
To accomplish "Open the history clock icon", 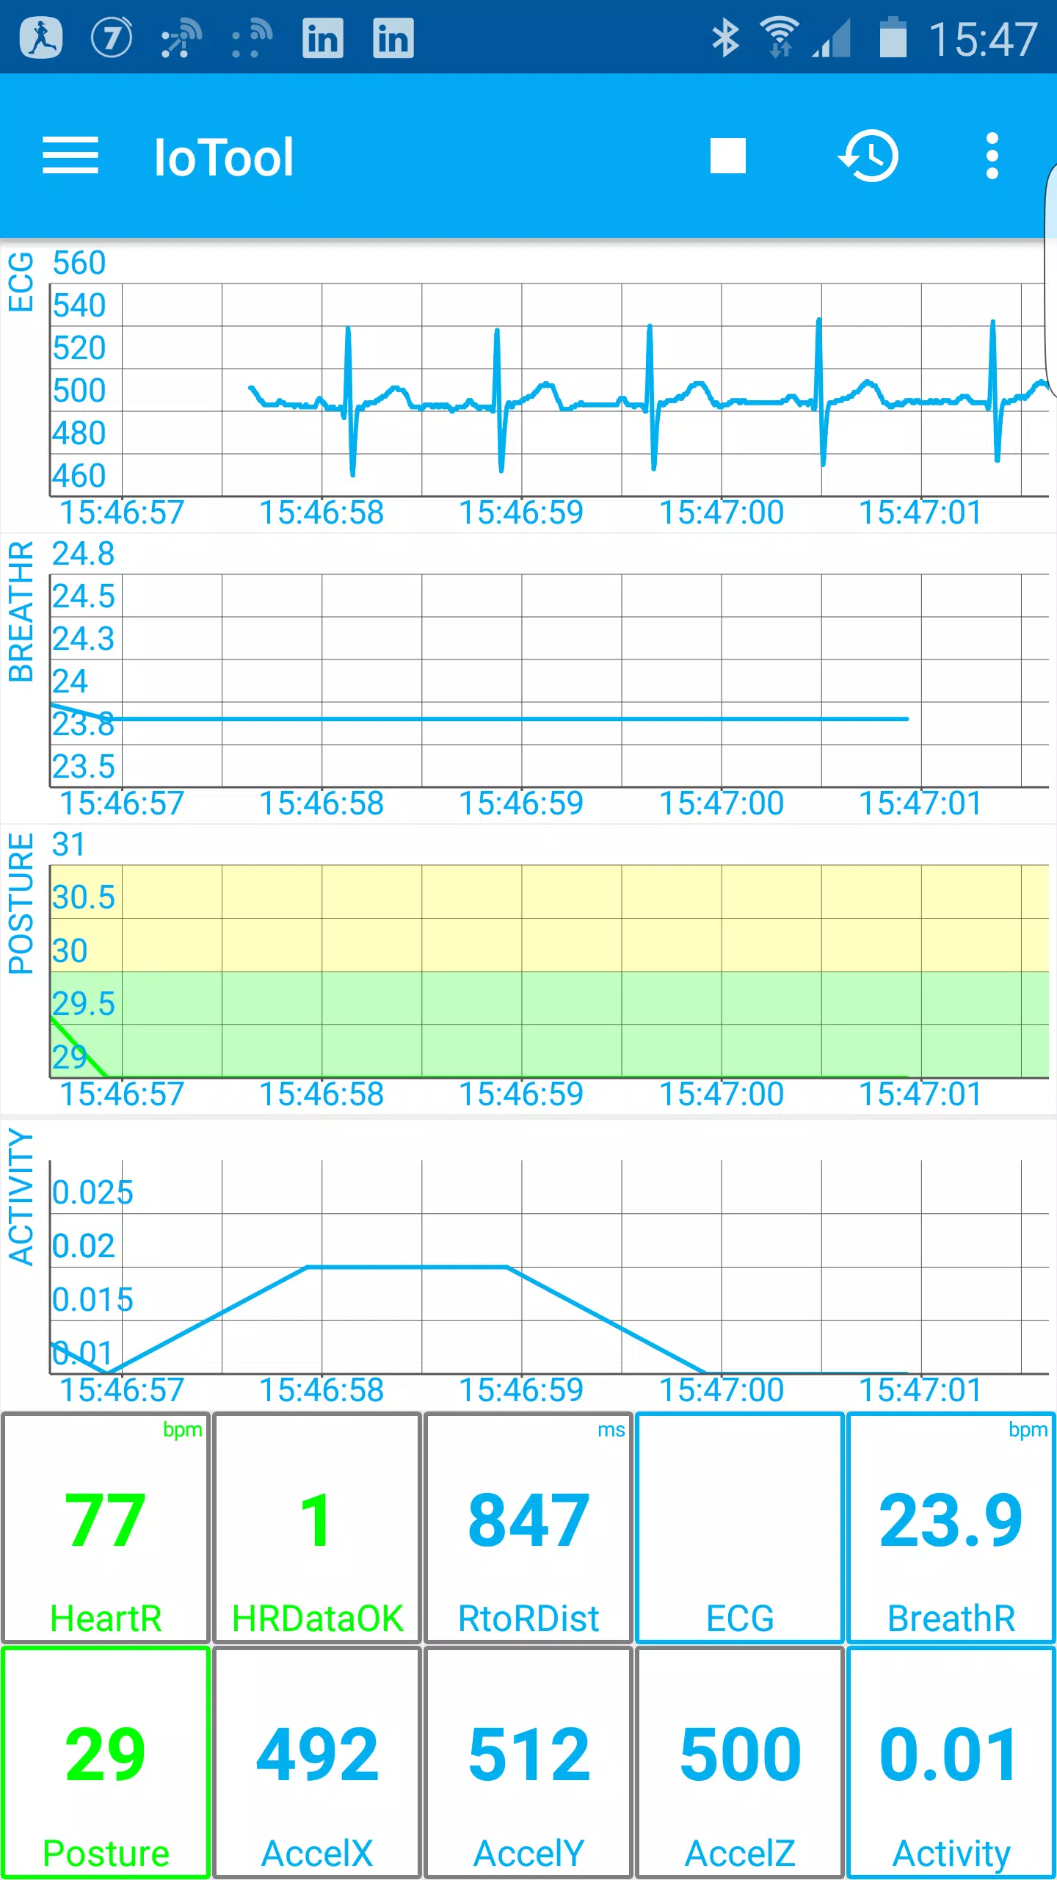I will 869,156.
